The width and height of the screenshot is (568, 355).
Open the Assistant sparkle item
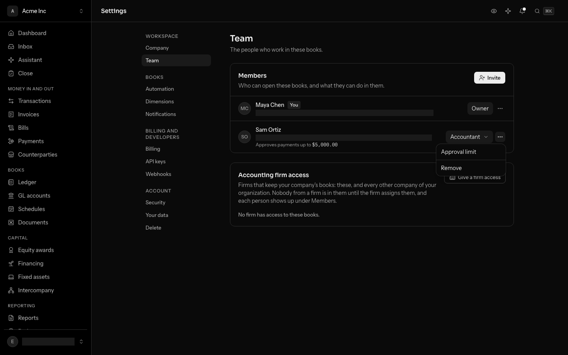pos(45,60)
